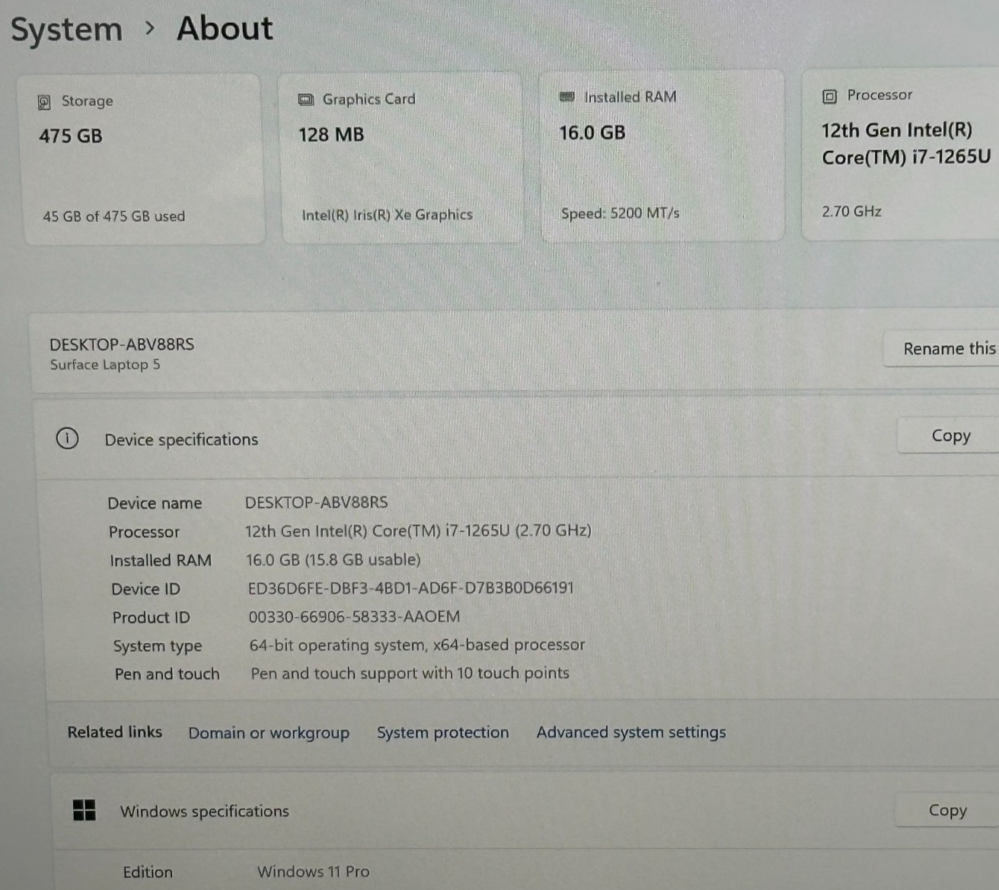Open the System protection link
This screenshot has height=890, width=999.
coord(442,732)
